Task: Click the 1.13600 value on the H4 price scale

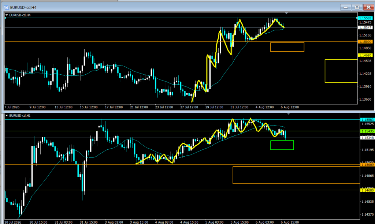Action: [365, 100]
